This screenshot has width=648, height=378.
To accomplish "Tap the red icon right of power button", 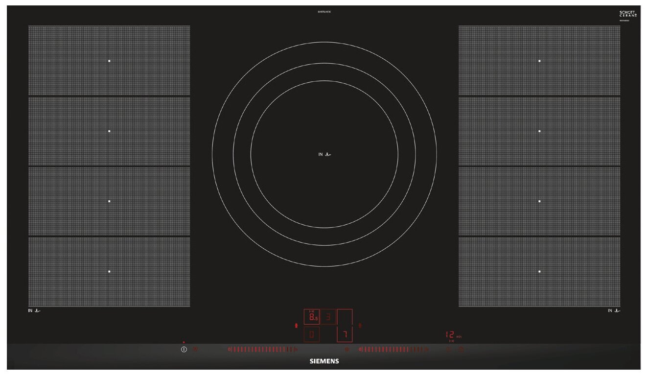I will [x=195, y=349].
